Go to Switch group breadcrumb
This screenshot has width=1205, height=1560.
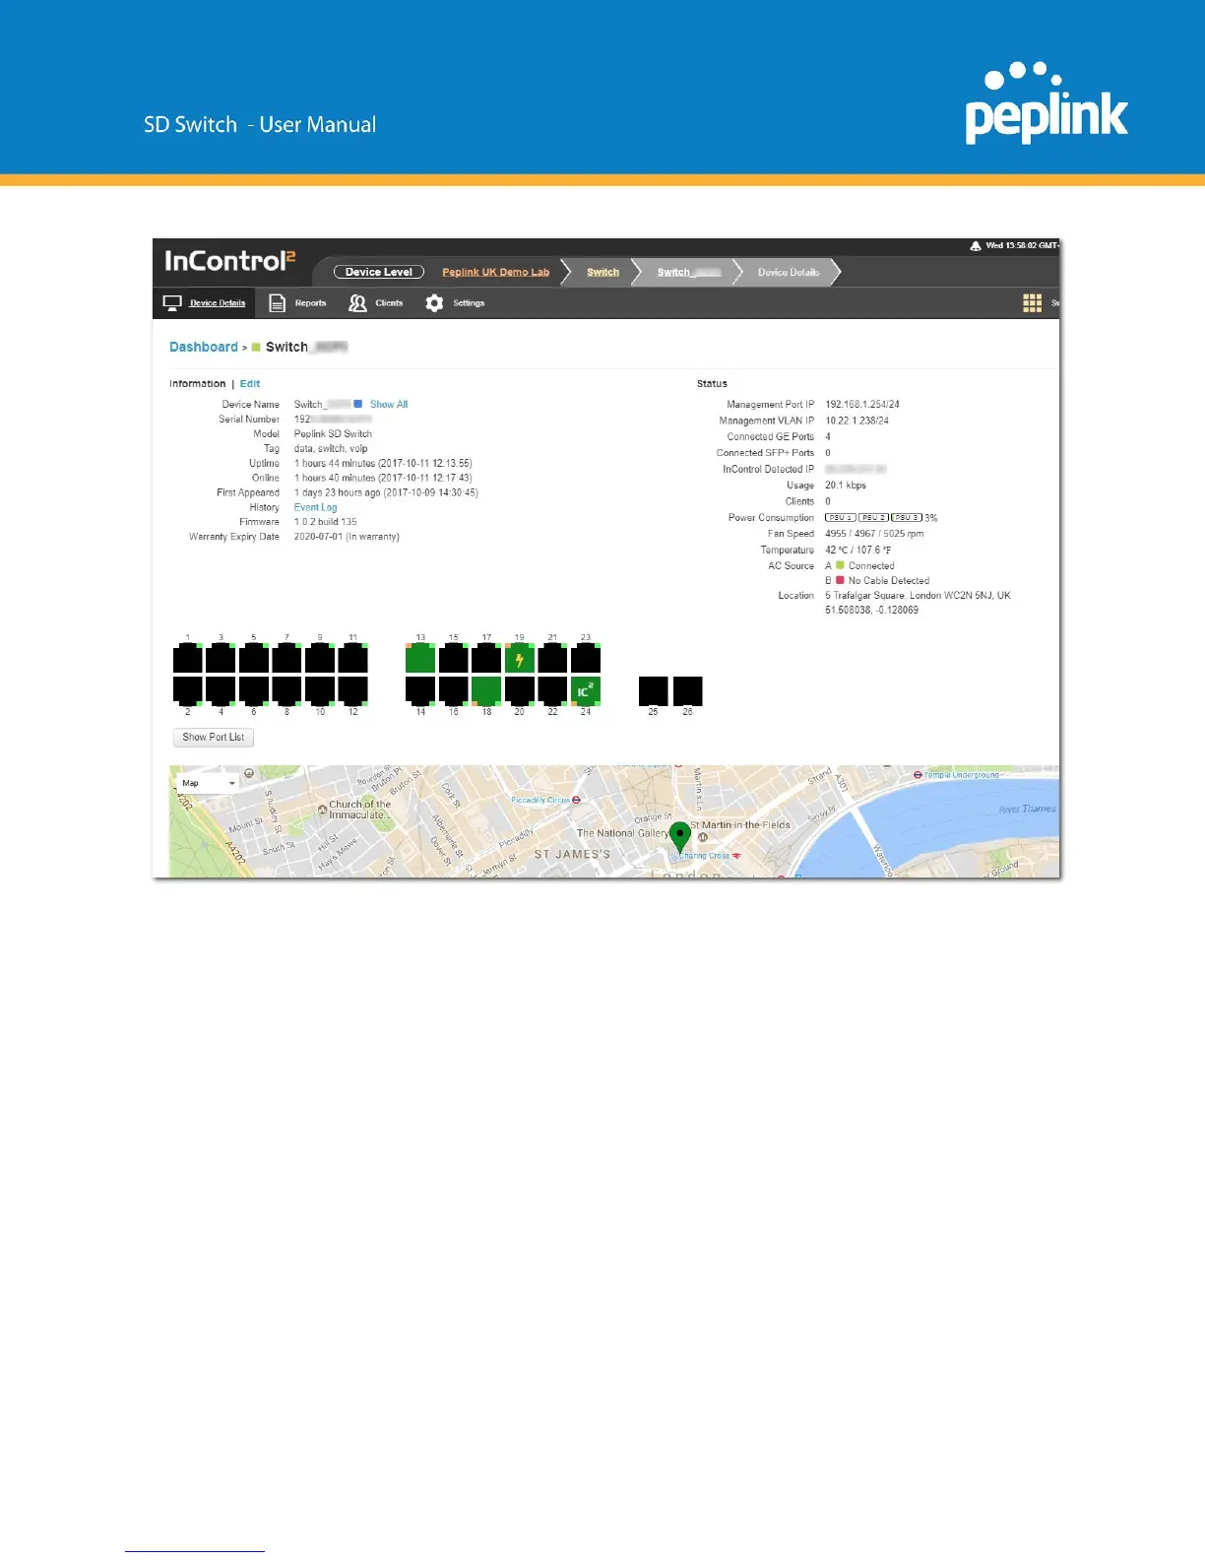tap(602, 272)
